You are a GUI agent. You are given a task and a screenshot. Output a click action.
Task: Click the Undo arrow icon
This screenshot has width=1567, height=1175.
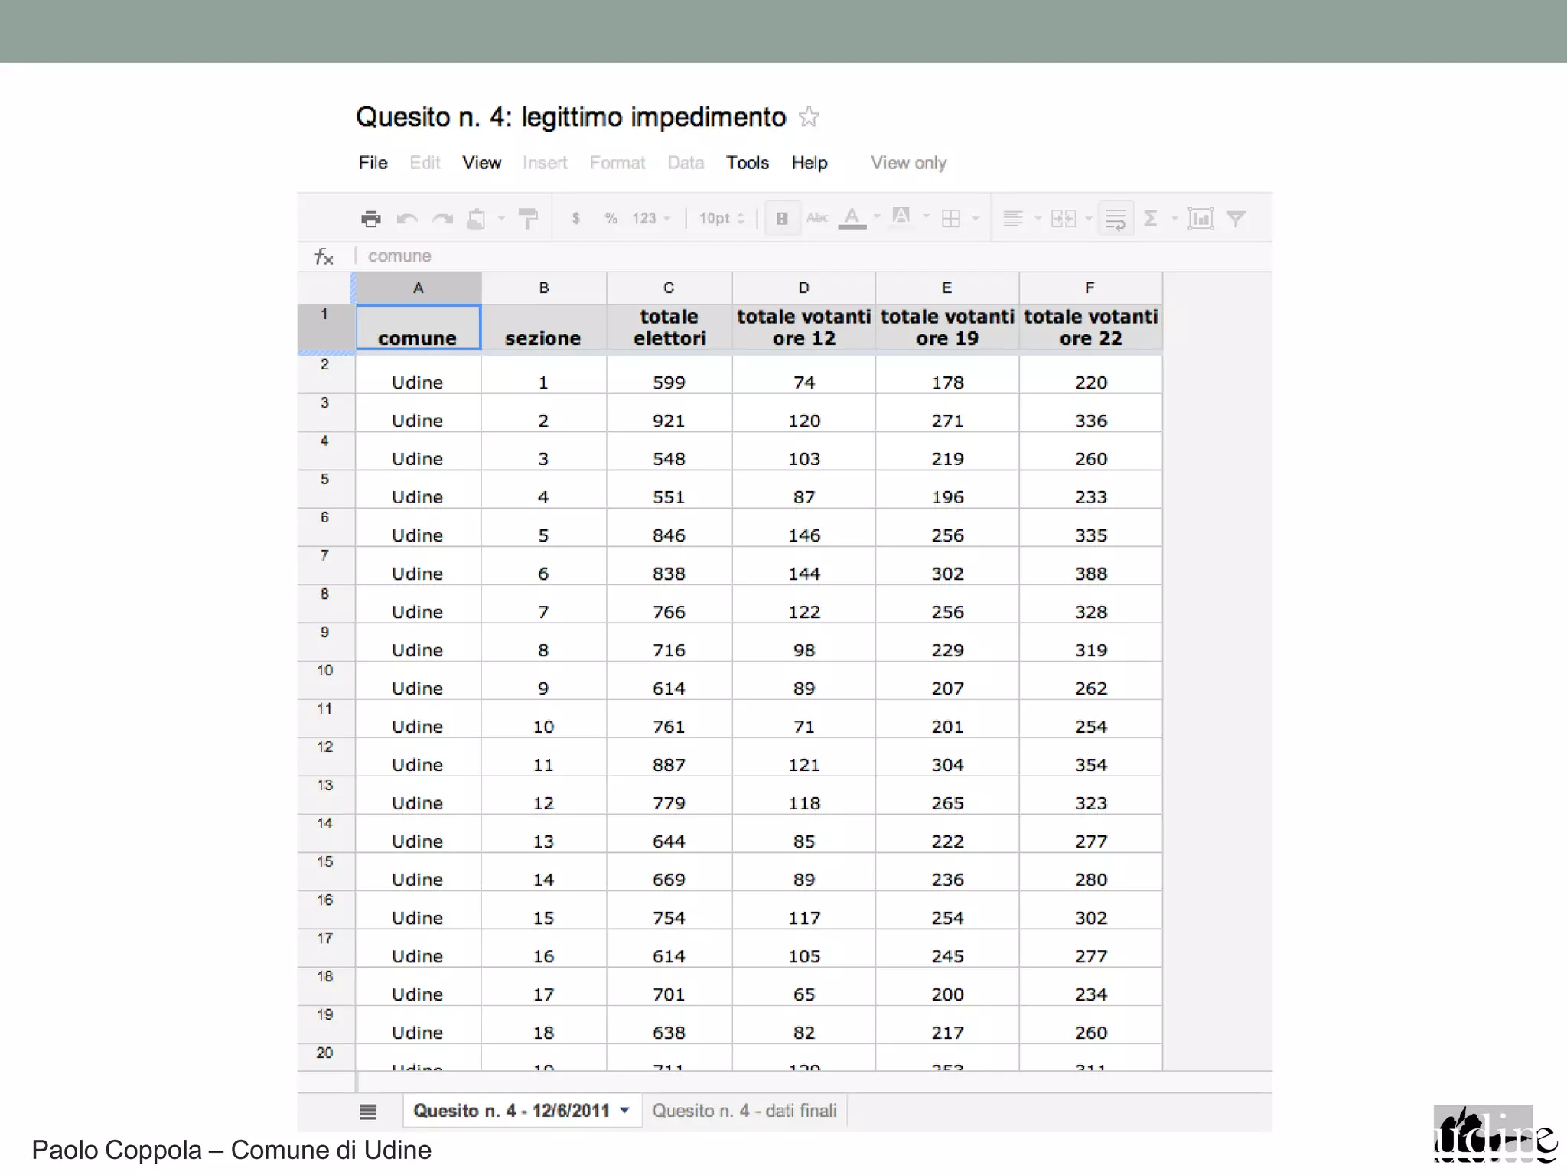[407, 220]
